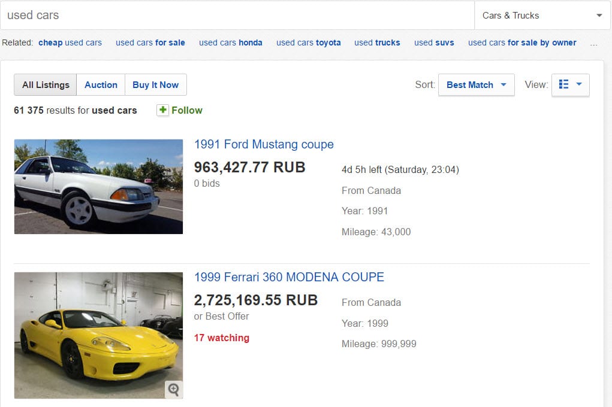Click used cars for sale by owner link
Viewport: 612px width, 407px height.
tap(522, 42)
